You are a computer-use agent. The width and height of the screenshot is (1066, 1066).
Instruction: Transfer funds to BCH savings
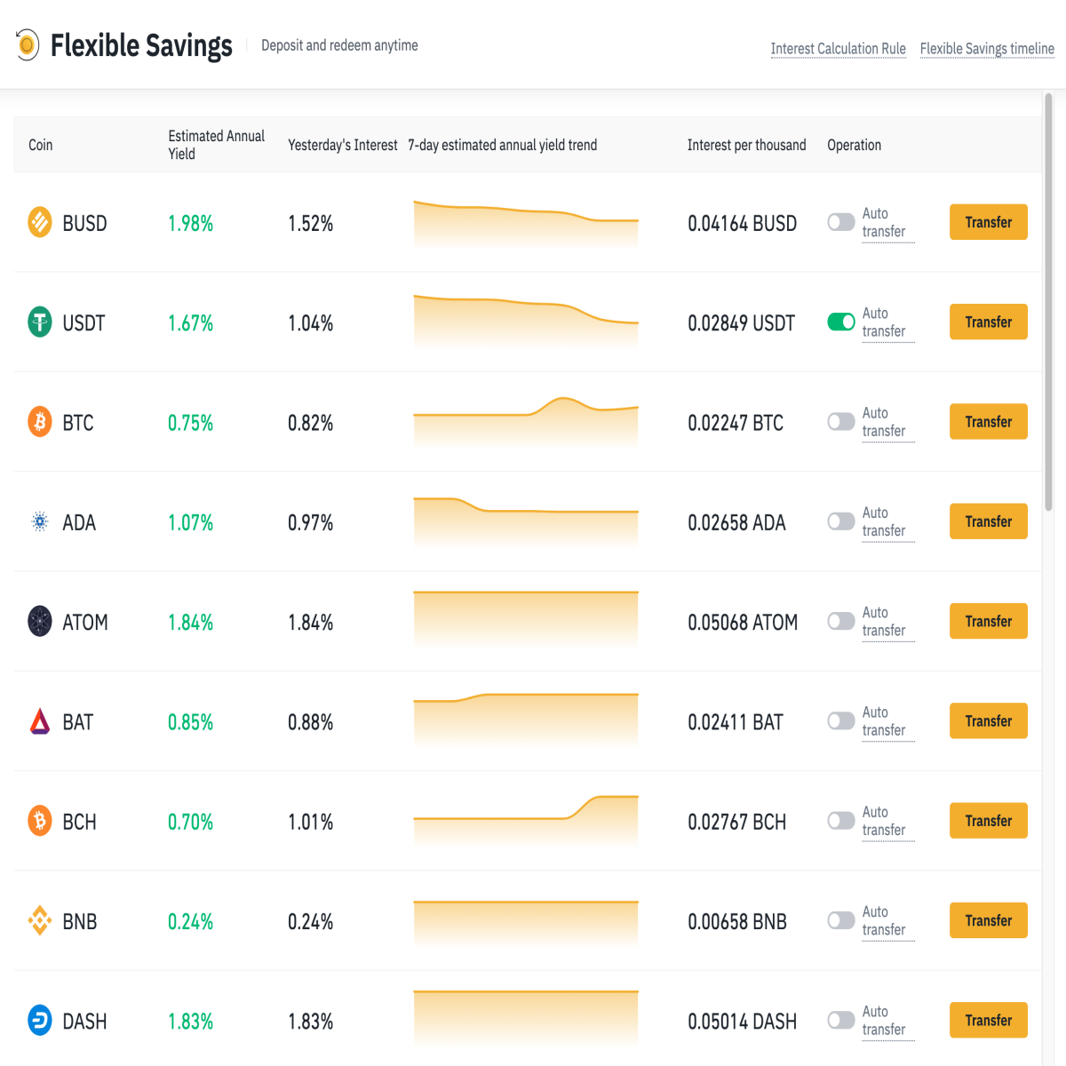[x=989, y=821]
